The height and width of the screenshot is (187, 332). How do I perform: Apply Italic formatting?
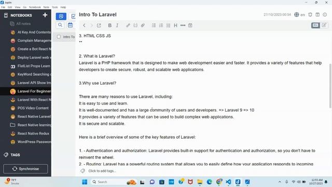pyautogui.click(x=117, y=25)
